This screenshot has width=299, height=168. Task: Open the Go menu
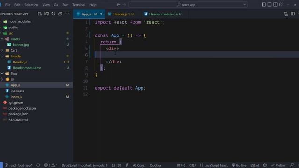point(56,5)
